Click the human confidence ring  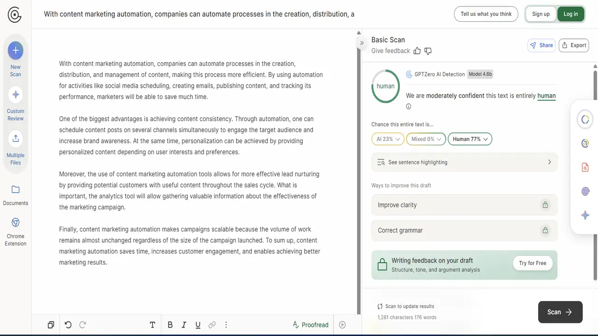point(385,86)
